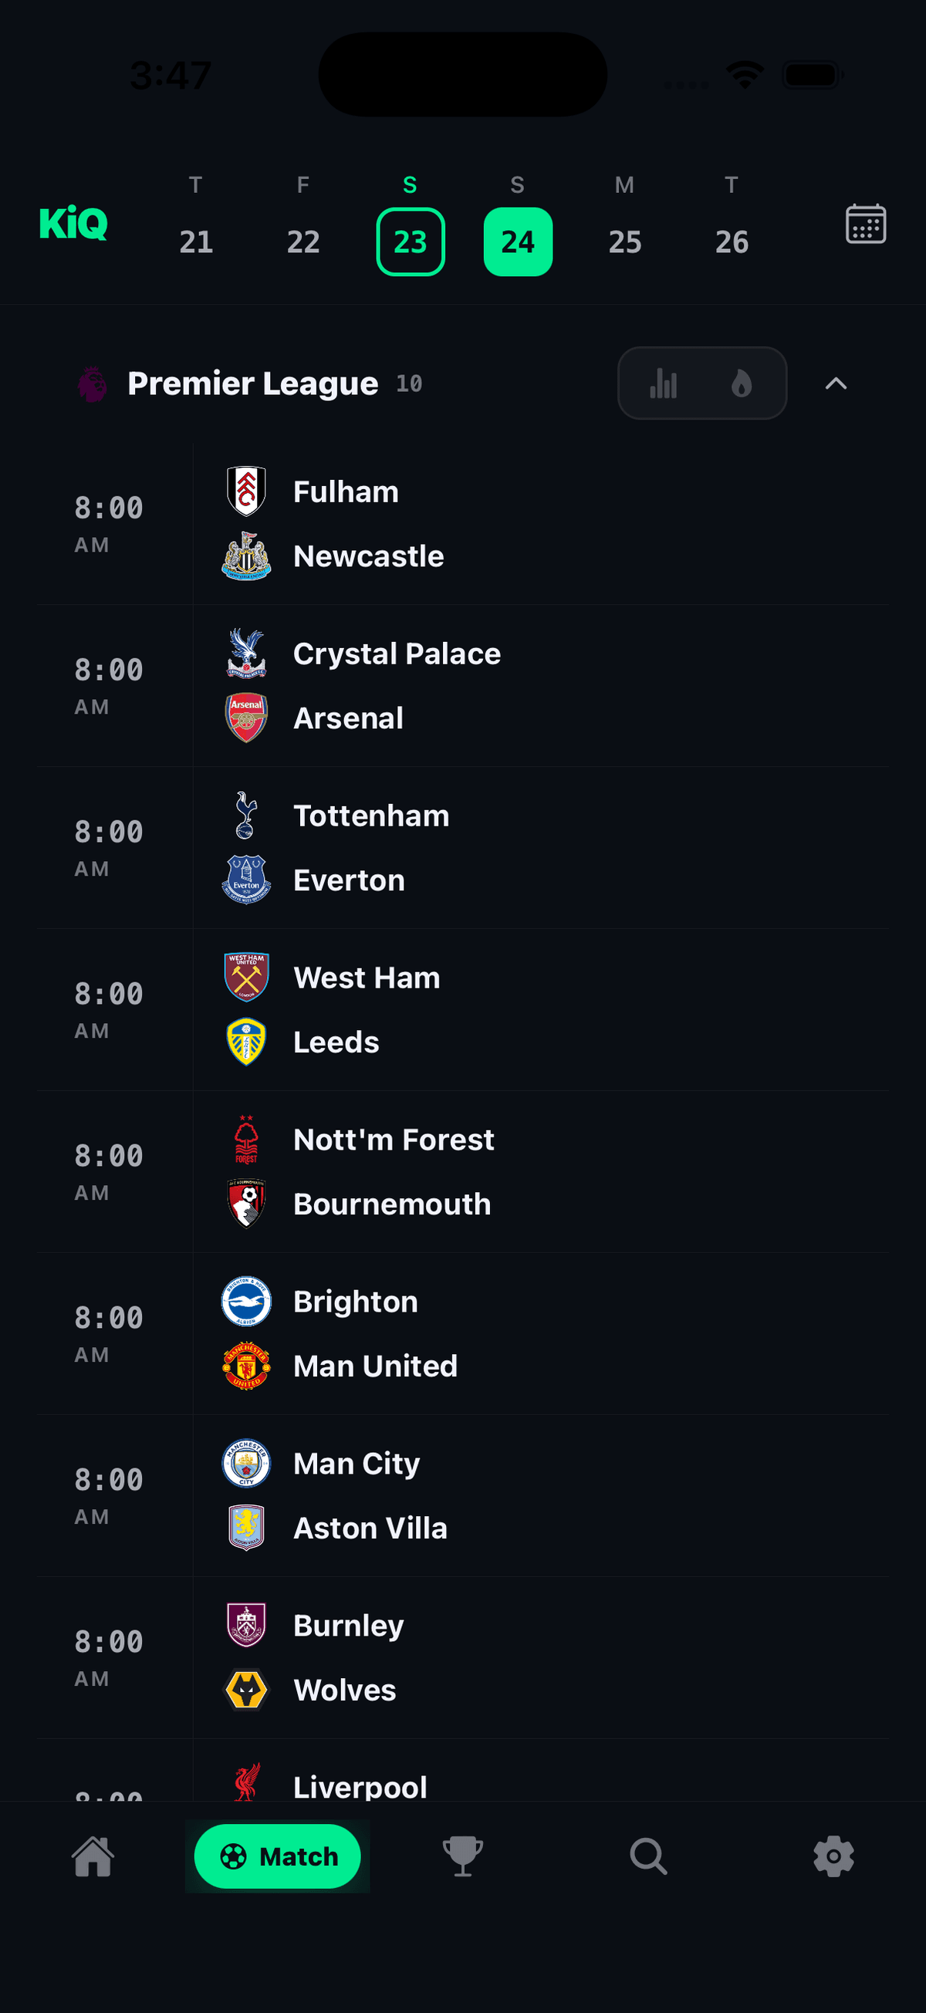Collapse the Premier League section

point(836,383)
